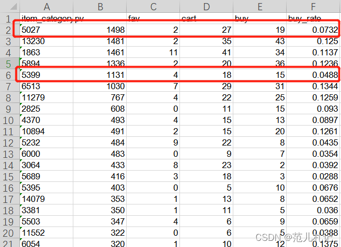Click cell containing category 4370
This screenshot has height=247, width=341.
tap(47, 120)
